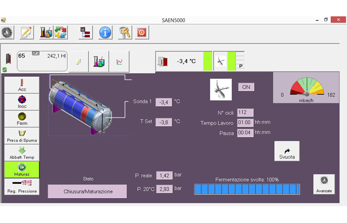
Task: Open the gear settings toolbar icon
Action: [x=7, y=32]
